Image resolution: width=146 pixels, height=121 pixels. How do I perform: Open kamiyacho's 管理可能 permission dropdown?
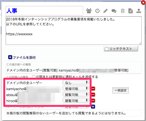point(76,88)
